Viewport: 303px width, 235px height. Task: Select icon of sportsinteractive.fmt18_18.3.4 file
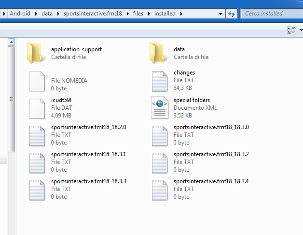(x=160, y=190)
